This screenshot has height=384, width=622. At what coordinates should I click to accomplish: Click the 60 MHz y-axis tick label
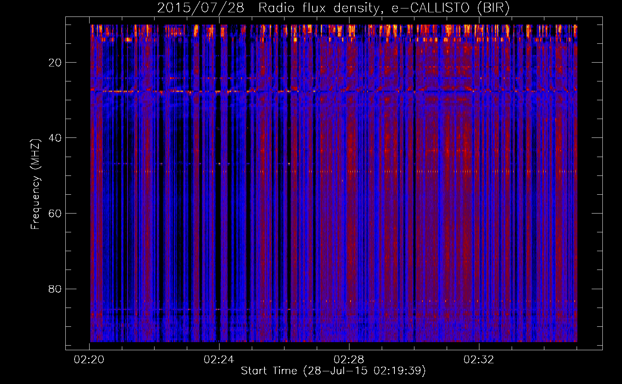pyautogui.click(x=55, y=214)
